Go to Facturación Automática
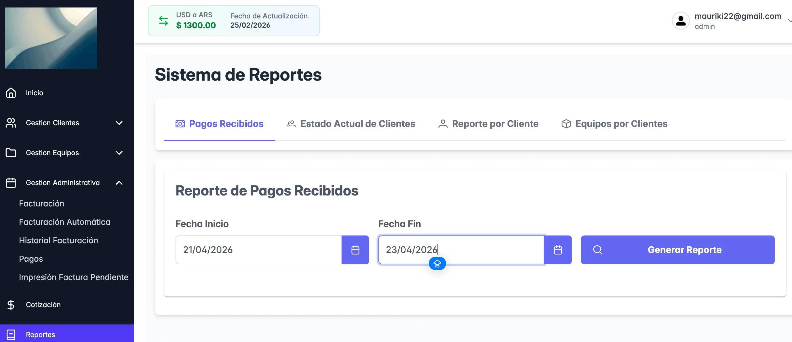Screen dimensions: 792x342 coord(64,222)
